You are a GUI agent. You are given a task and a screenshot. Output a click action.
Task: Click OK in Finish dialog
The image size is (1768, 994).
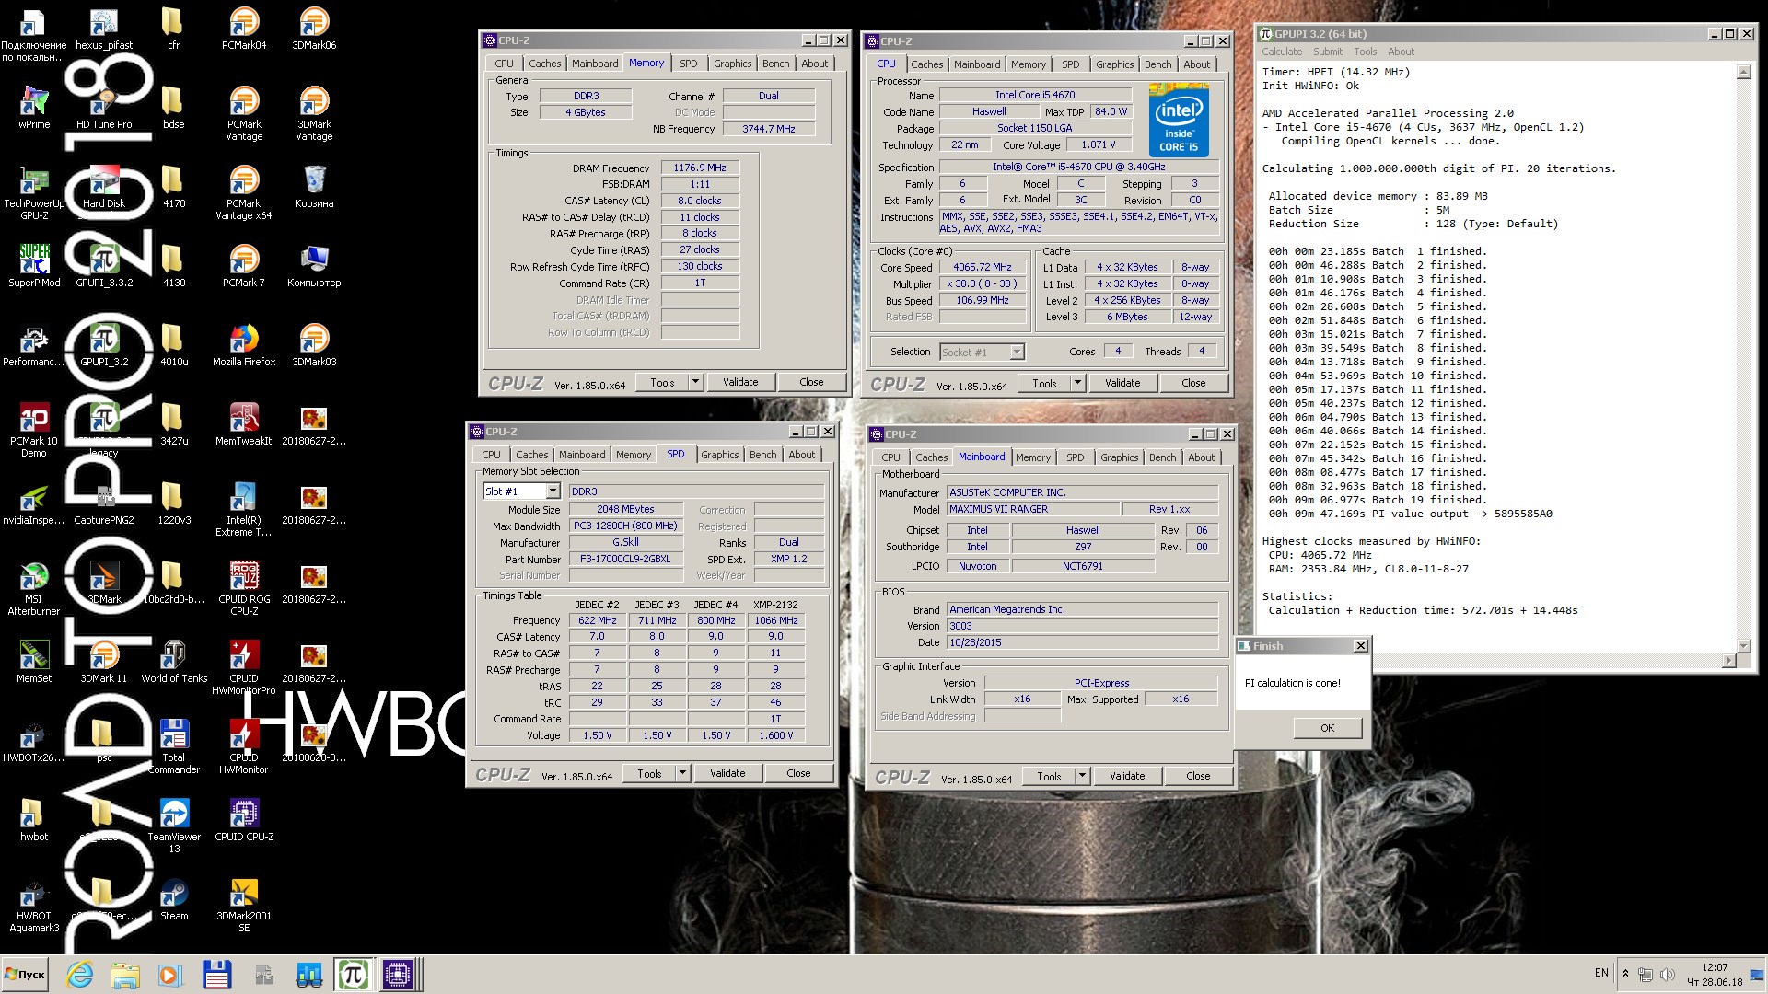(x=1327, y=728)
